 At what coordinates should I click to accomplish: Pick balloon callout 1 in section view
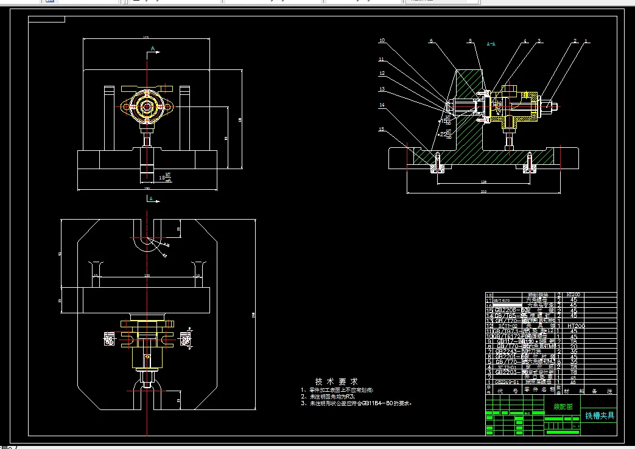(586, 41)
